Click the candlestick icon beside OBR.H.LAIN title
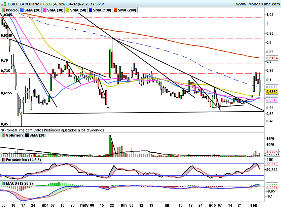The image size is (281, 209). [x=3, y=4]
